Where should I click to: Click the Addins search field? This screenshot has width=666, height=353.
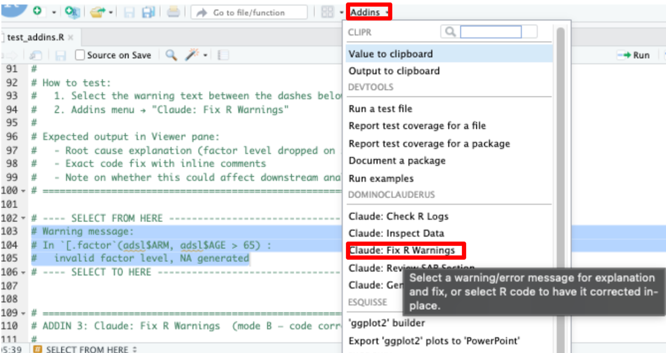point(490,32)
